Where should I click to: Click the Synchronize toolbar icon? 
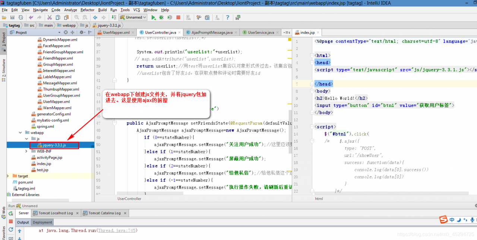[x=21, y=17]
